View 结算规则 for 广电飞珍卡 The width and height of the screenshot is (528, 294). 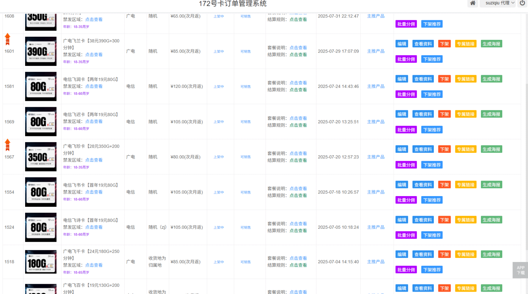[298, 160]
